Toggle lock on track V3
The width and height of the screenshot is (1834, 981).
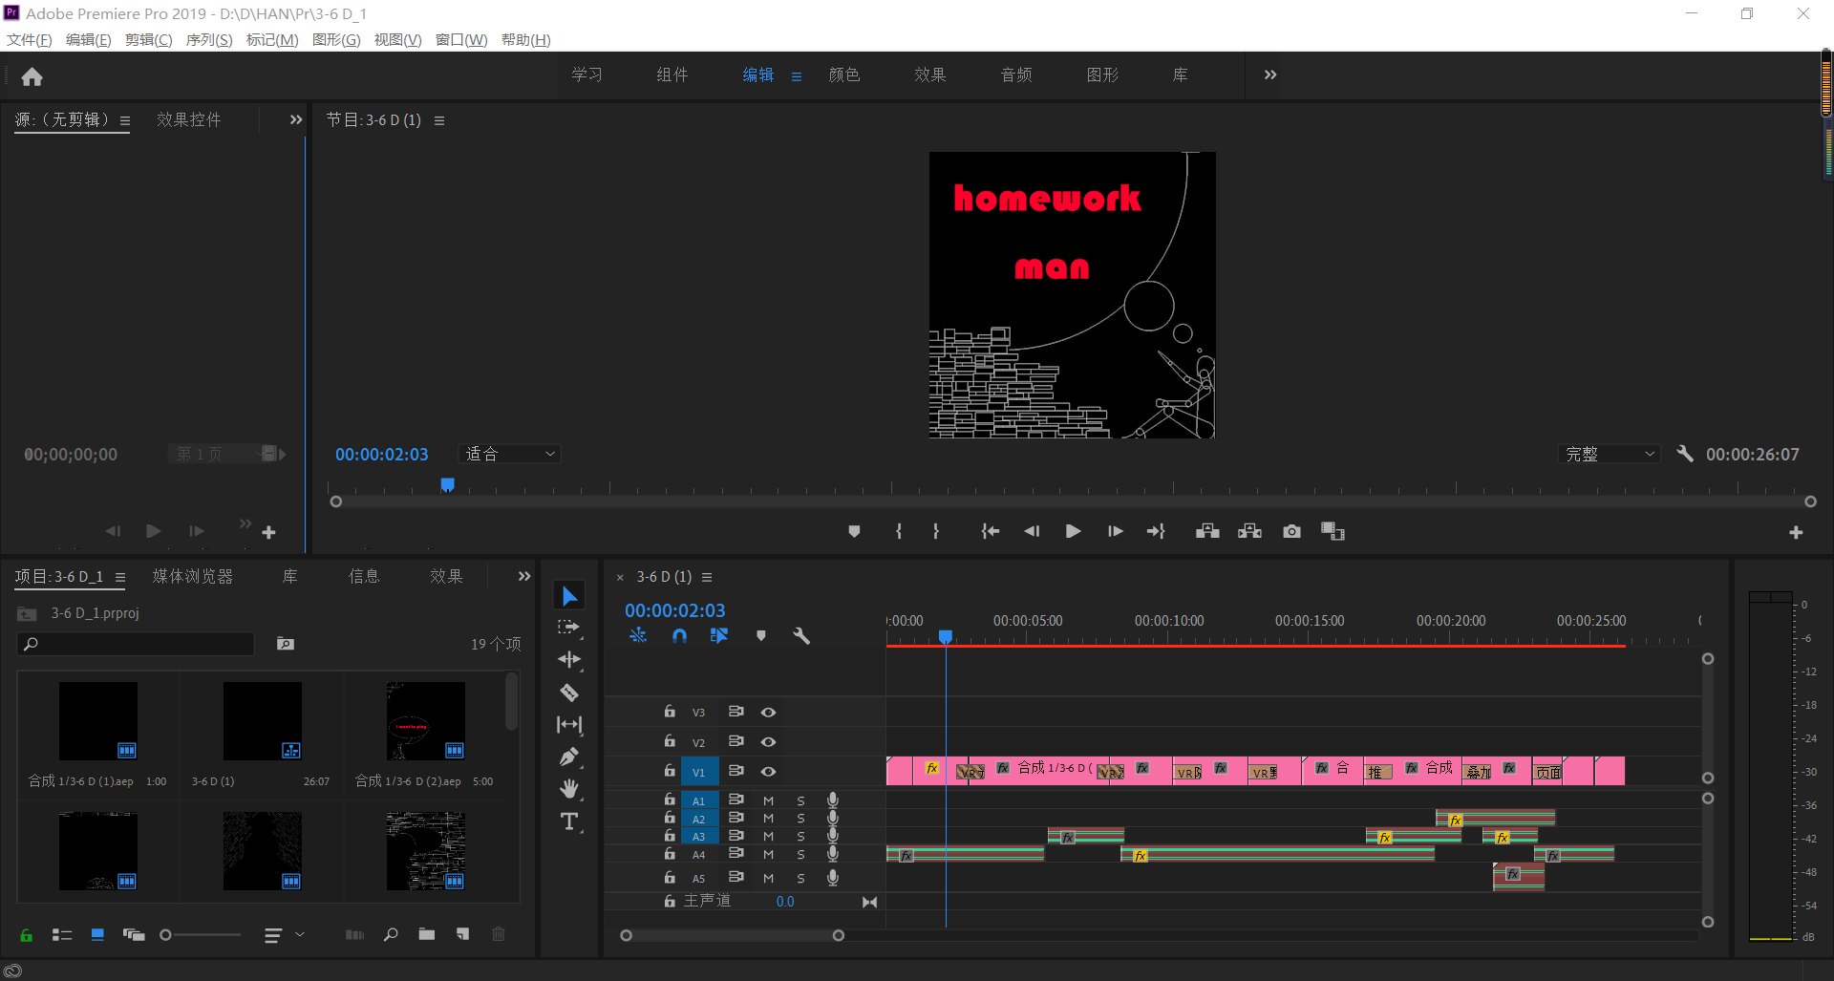point(670,712)
